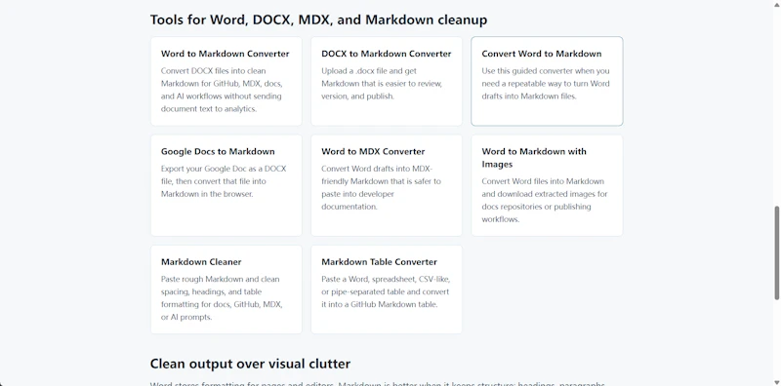Click the text 'Convert Word drafts into MDX-'

(377, 169)
